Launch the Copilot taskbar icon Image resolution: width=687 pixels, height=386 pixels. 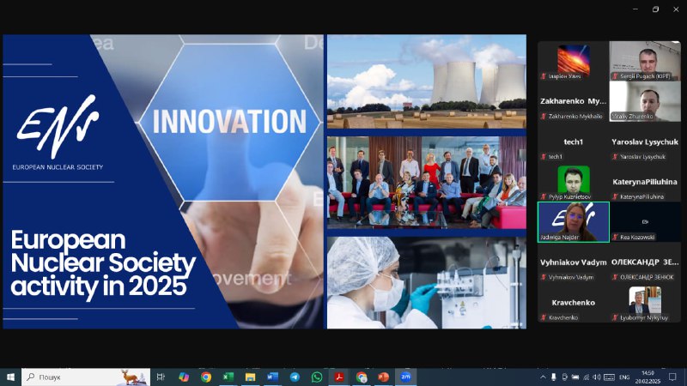pos(184,377)
